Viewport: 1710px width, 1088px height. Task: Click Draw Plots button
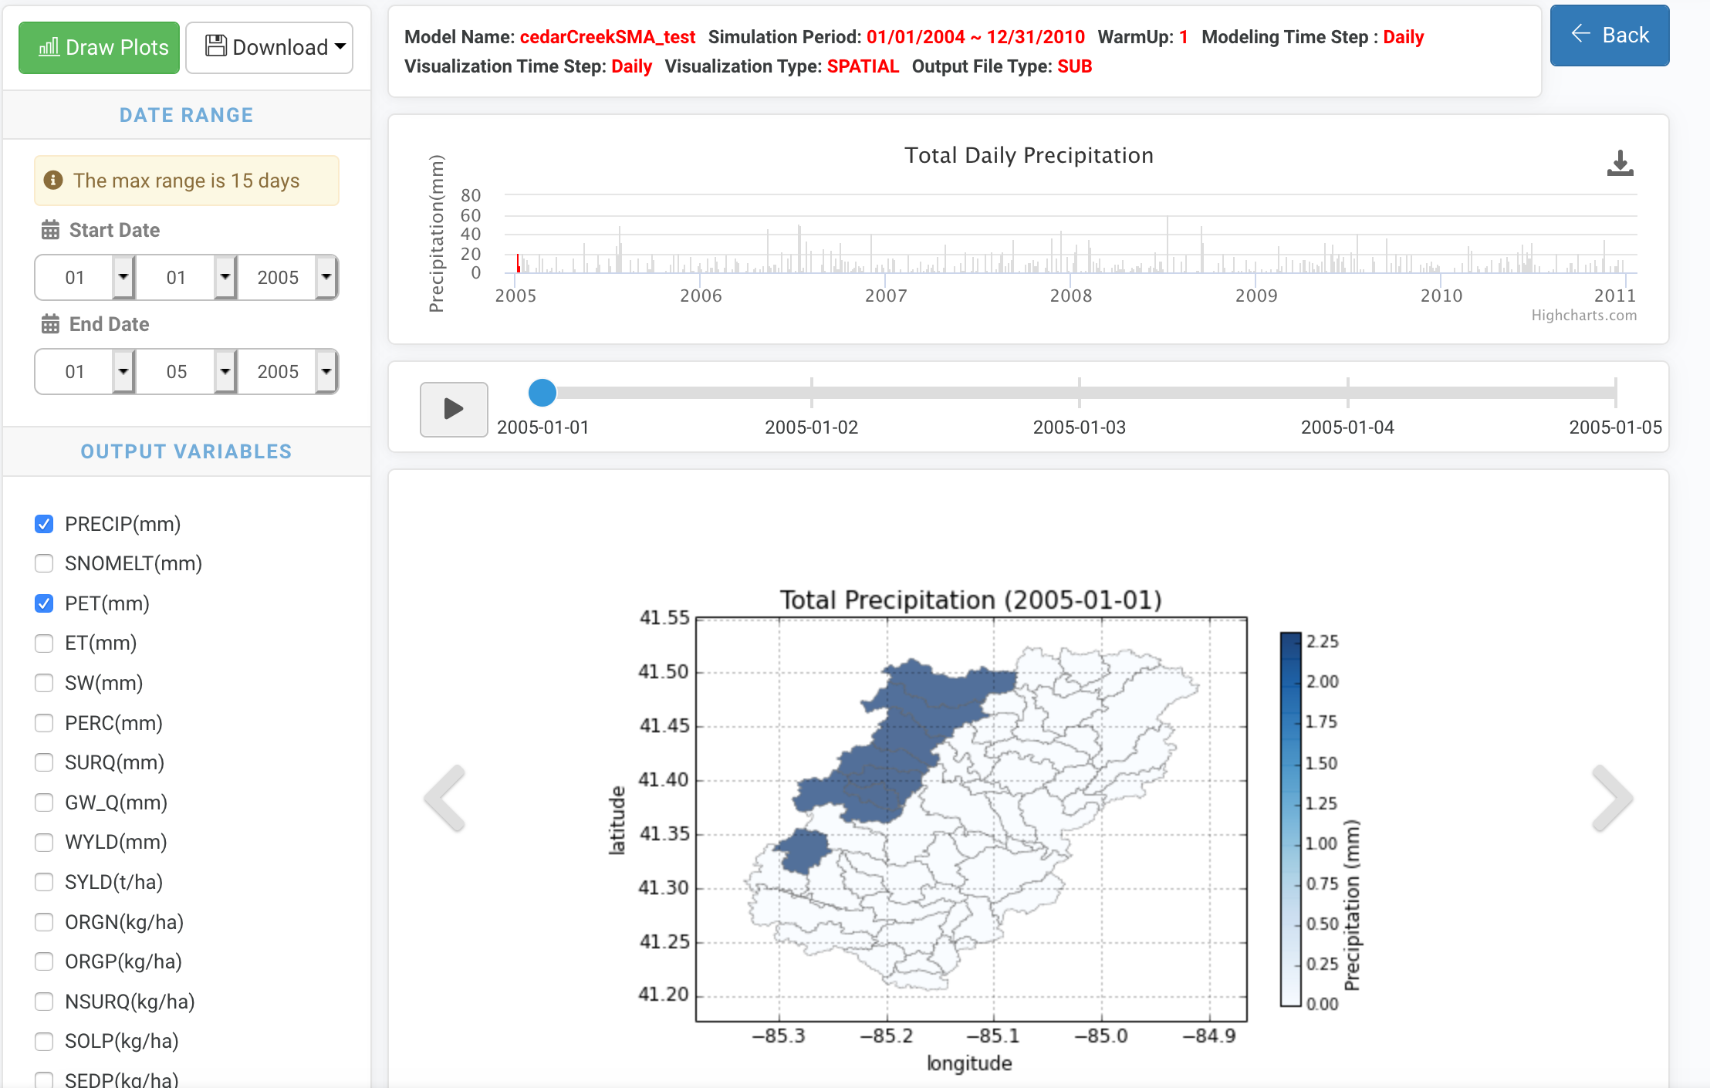click(x=100, y=48)
